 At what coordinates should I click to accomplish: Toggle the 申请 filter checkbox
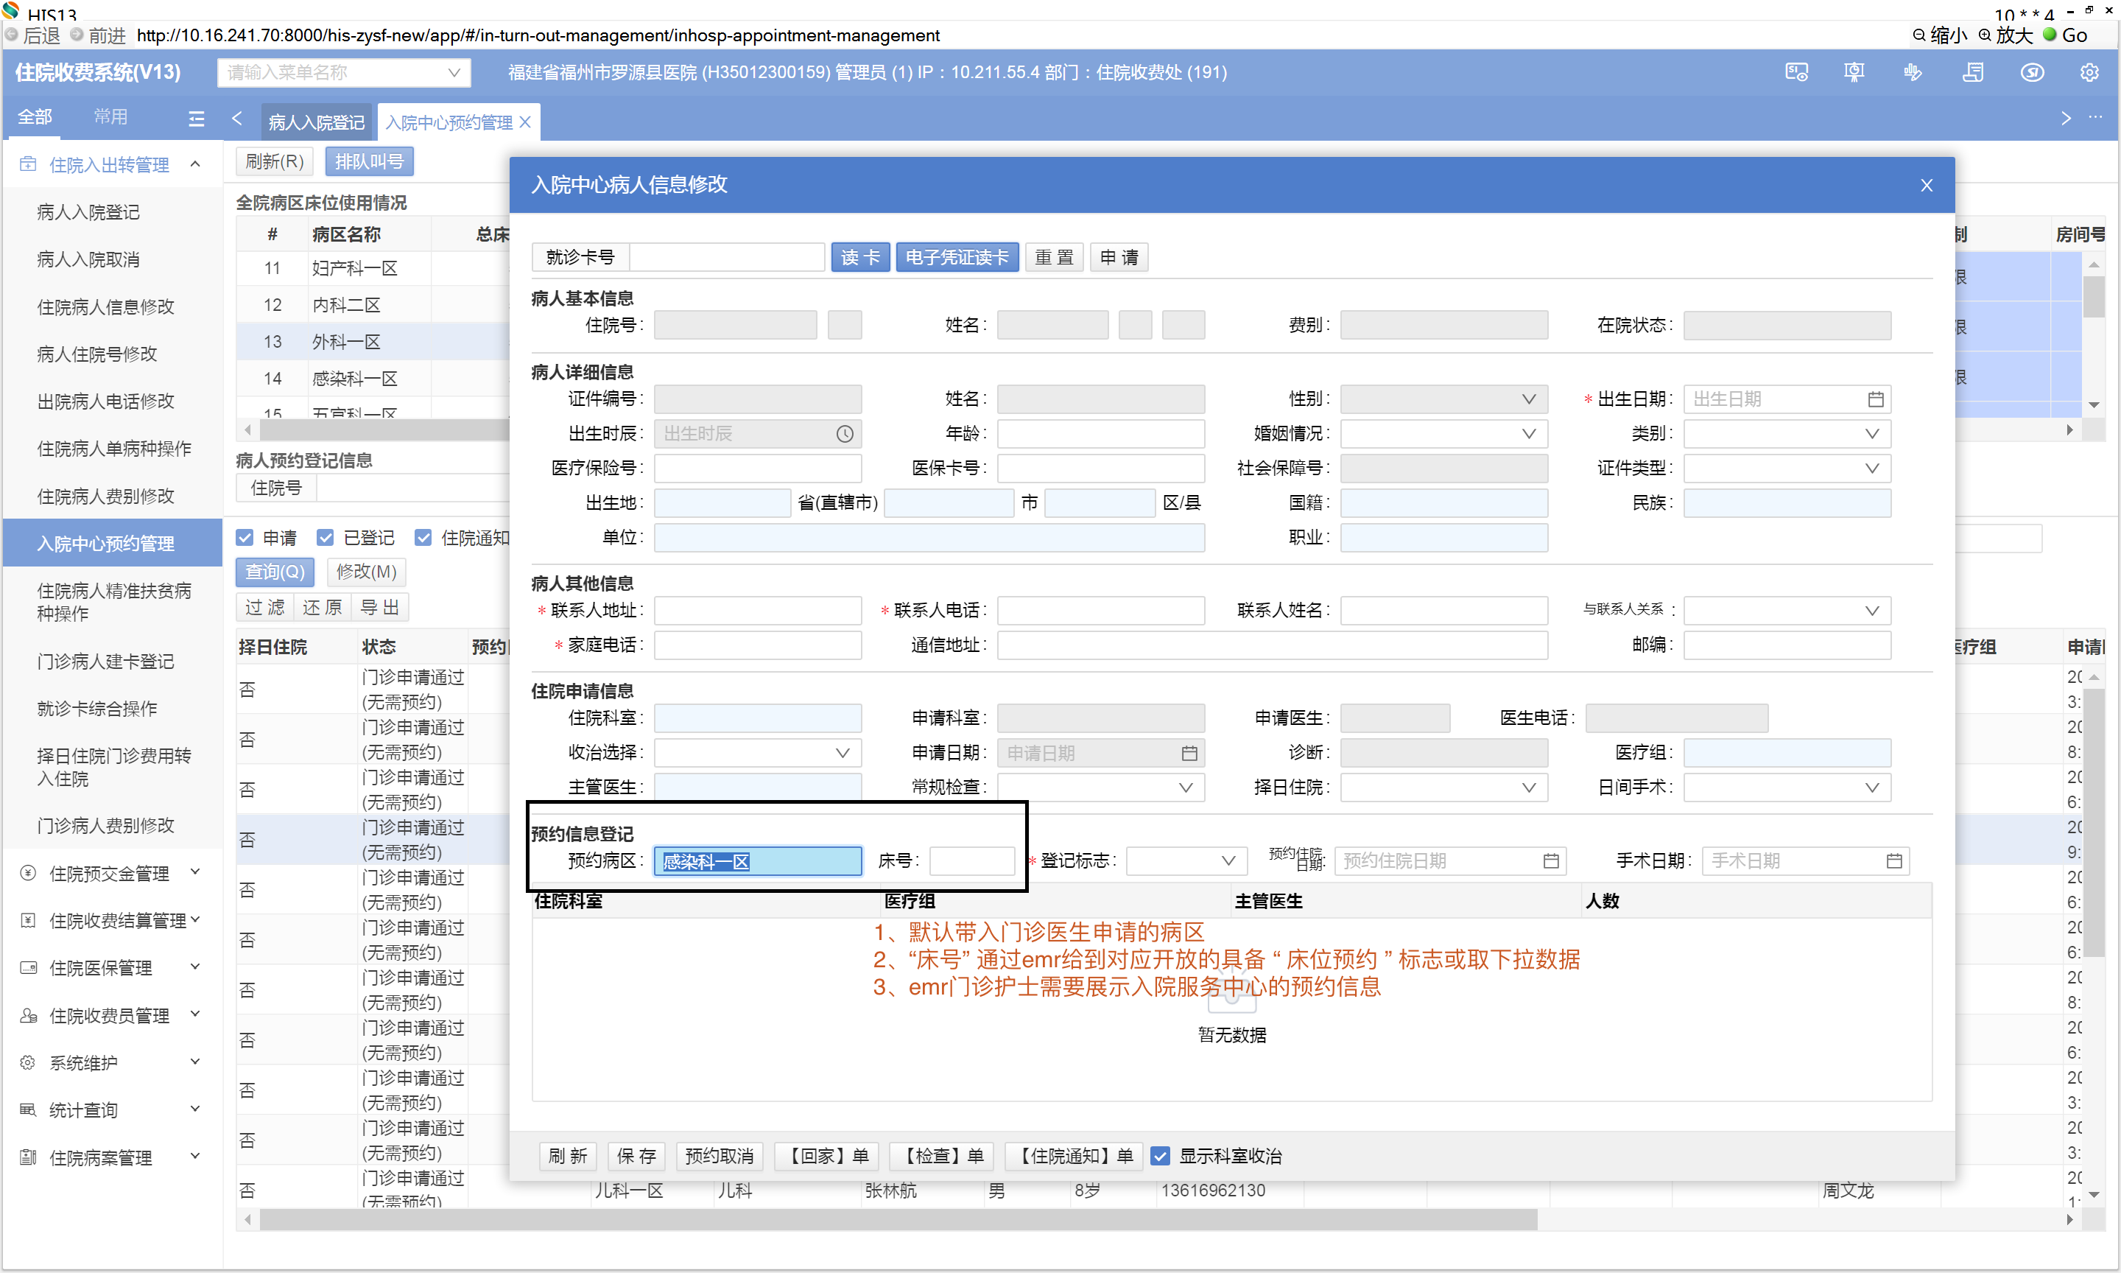[245, 538]
